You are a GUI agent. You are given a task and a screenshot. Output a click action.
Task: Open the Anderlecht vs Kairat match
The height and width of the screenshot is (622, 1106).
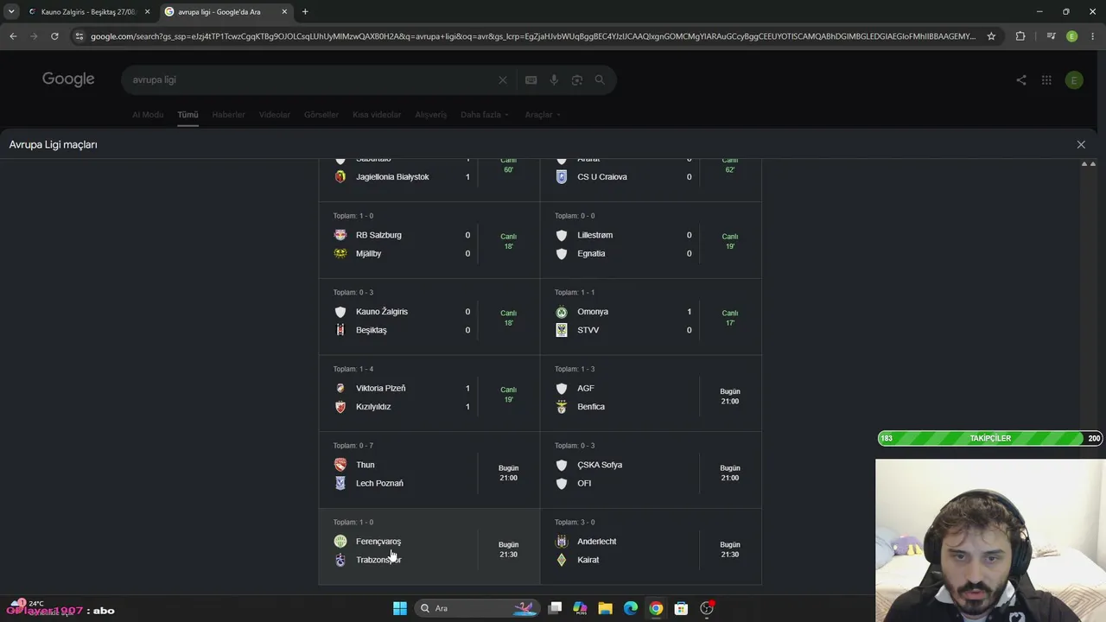[651, 546]
